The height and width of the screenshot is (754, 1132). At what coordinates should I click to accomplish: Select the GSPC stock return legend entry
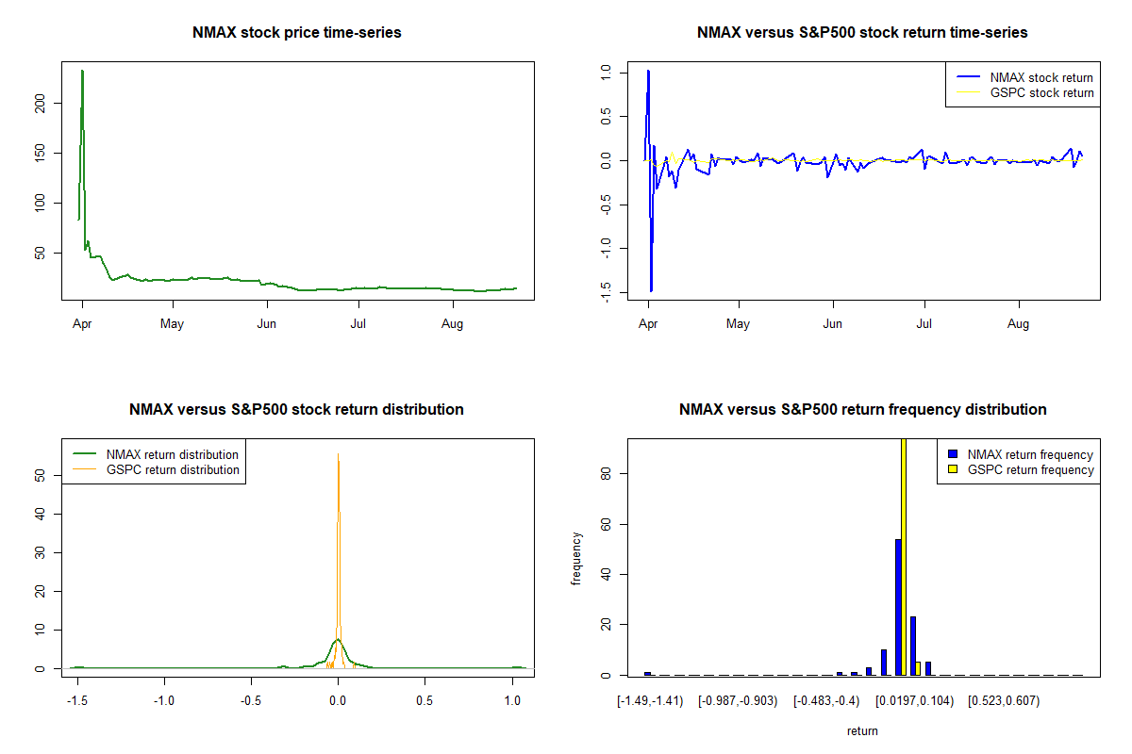coord(1041,92)
